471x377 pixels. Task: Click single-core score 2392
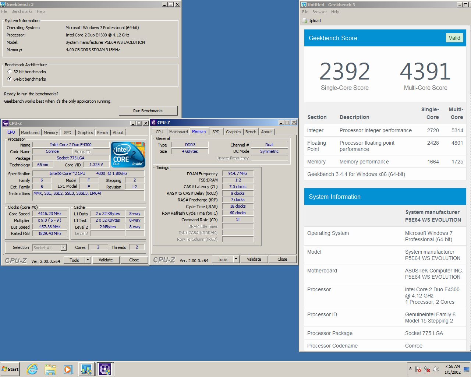(345, 71)
